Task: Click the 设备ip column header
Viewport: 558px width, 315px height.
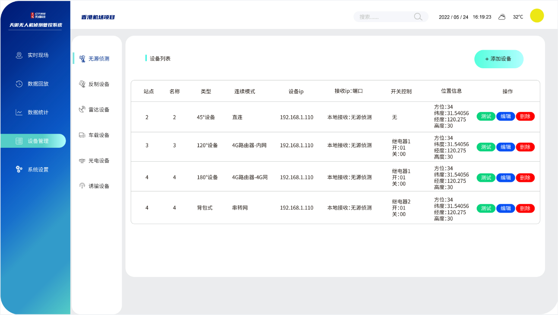Action: tap(296, 92)
